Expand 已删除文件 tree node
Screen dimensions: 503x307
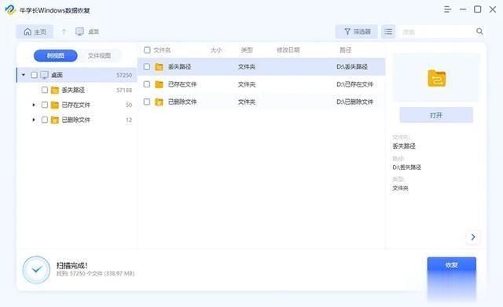[x=34, y=120]
